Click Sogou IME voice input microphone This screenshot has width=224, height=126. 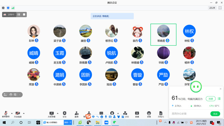pos(106,117)
